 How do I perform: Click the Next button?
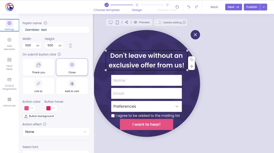[233, 7]
